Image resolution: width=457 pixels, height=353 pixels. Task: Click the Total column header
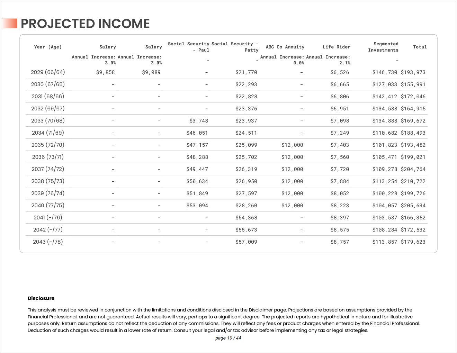(420, 47)
